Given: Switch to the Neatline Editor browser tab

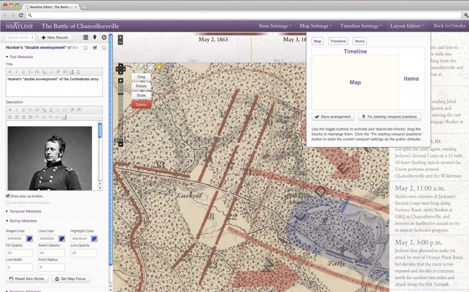Looking at the screenshot, I should coord(51,7).
